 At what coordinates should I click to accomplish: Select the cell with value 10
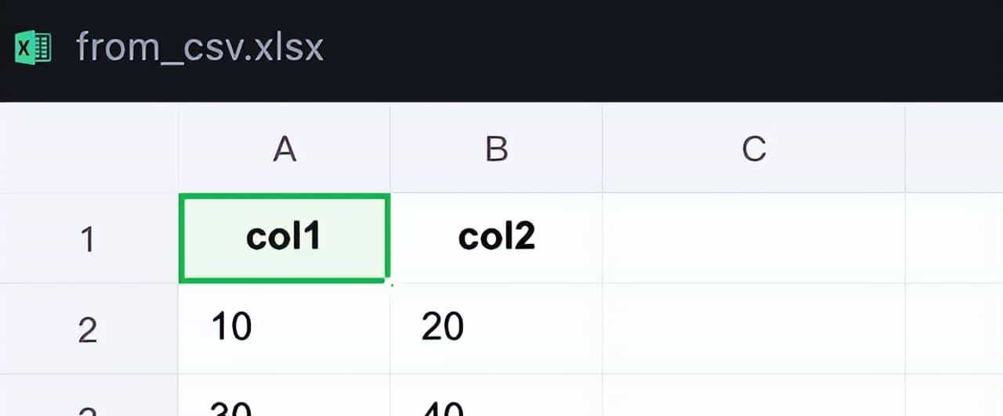point(284,328)
